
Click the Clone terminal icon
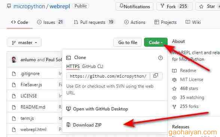(x=68, y=57)
